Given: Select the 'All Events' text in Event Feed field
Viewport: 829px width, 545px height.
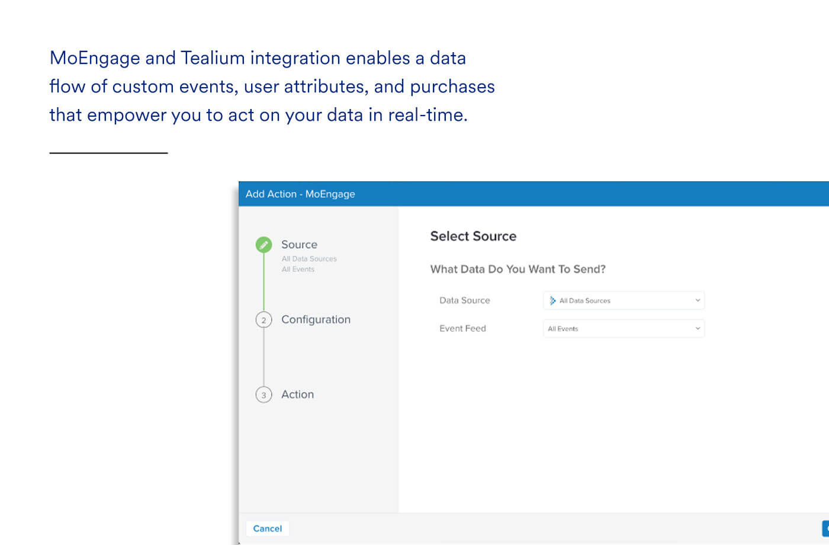Looking at the screenshot, I should point(563,329).
